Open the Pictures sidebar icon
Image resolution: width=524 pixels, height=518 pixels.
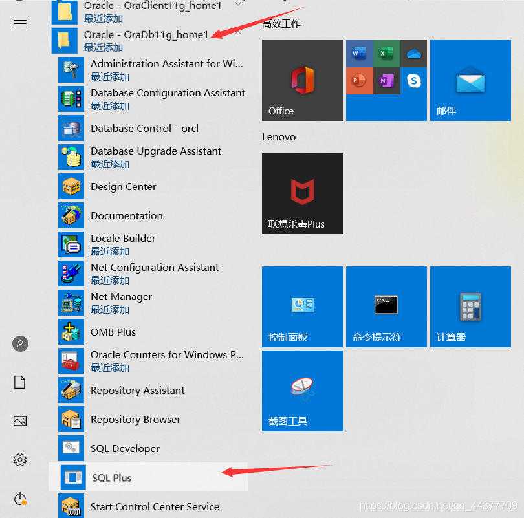pos(20,421)
